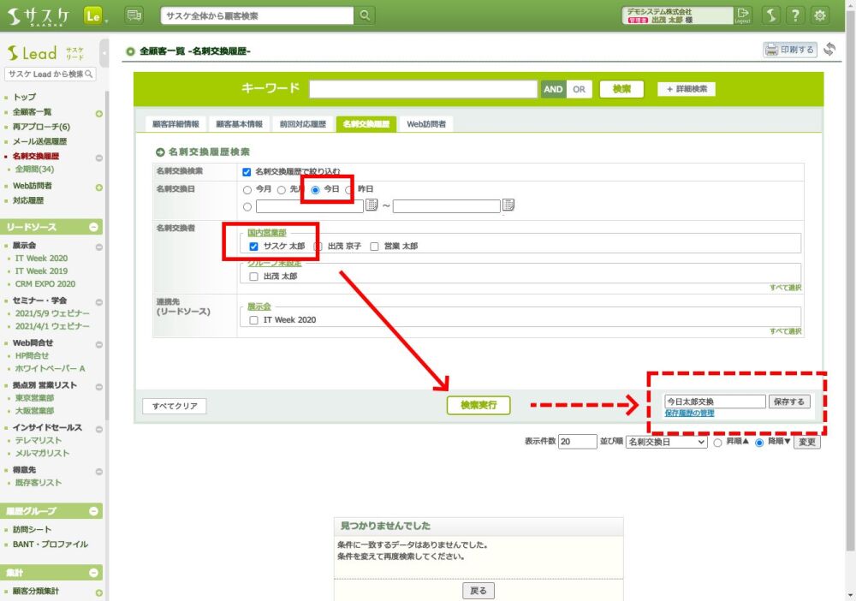Viewport: 856px width, 601px height.
Task: Select the 今月 radio button
Action: point(248,189)
